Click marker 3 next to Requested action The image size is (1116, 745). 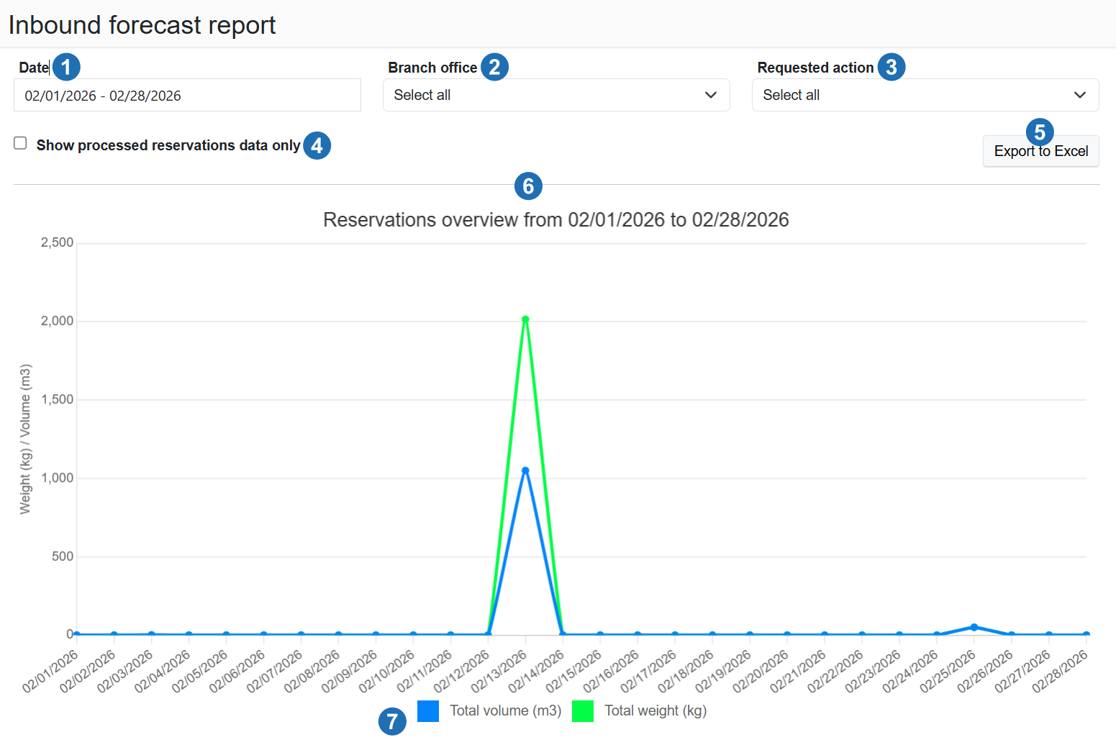(891, 67)
